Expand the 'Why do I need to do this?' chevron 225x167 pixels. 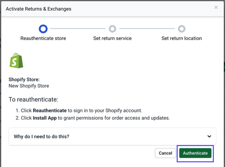coord(209,136)
